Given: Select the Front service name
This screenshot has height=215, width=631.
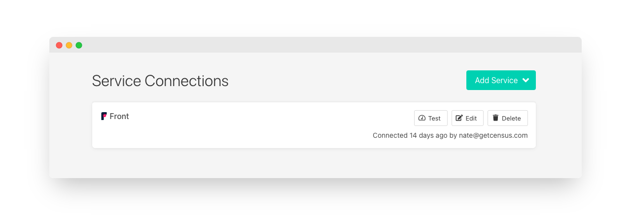Looking at the screenshot, I should click(x=119, y=117).
